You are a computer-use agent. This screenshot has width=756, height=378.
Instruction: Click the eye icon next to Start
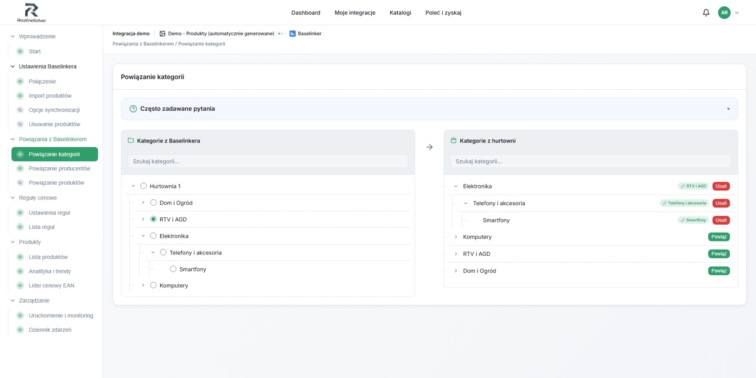point(20,51)
